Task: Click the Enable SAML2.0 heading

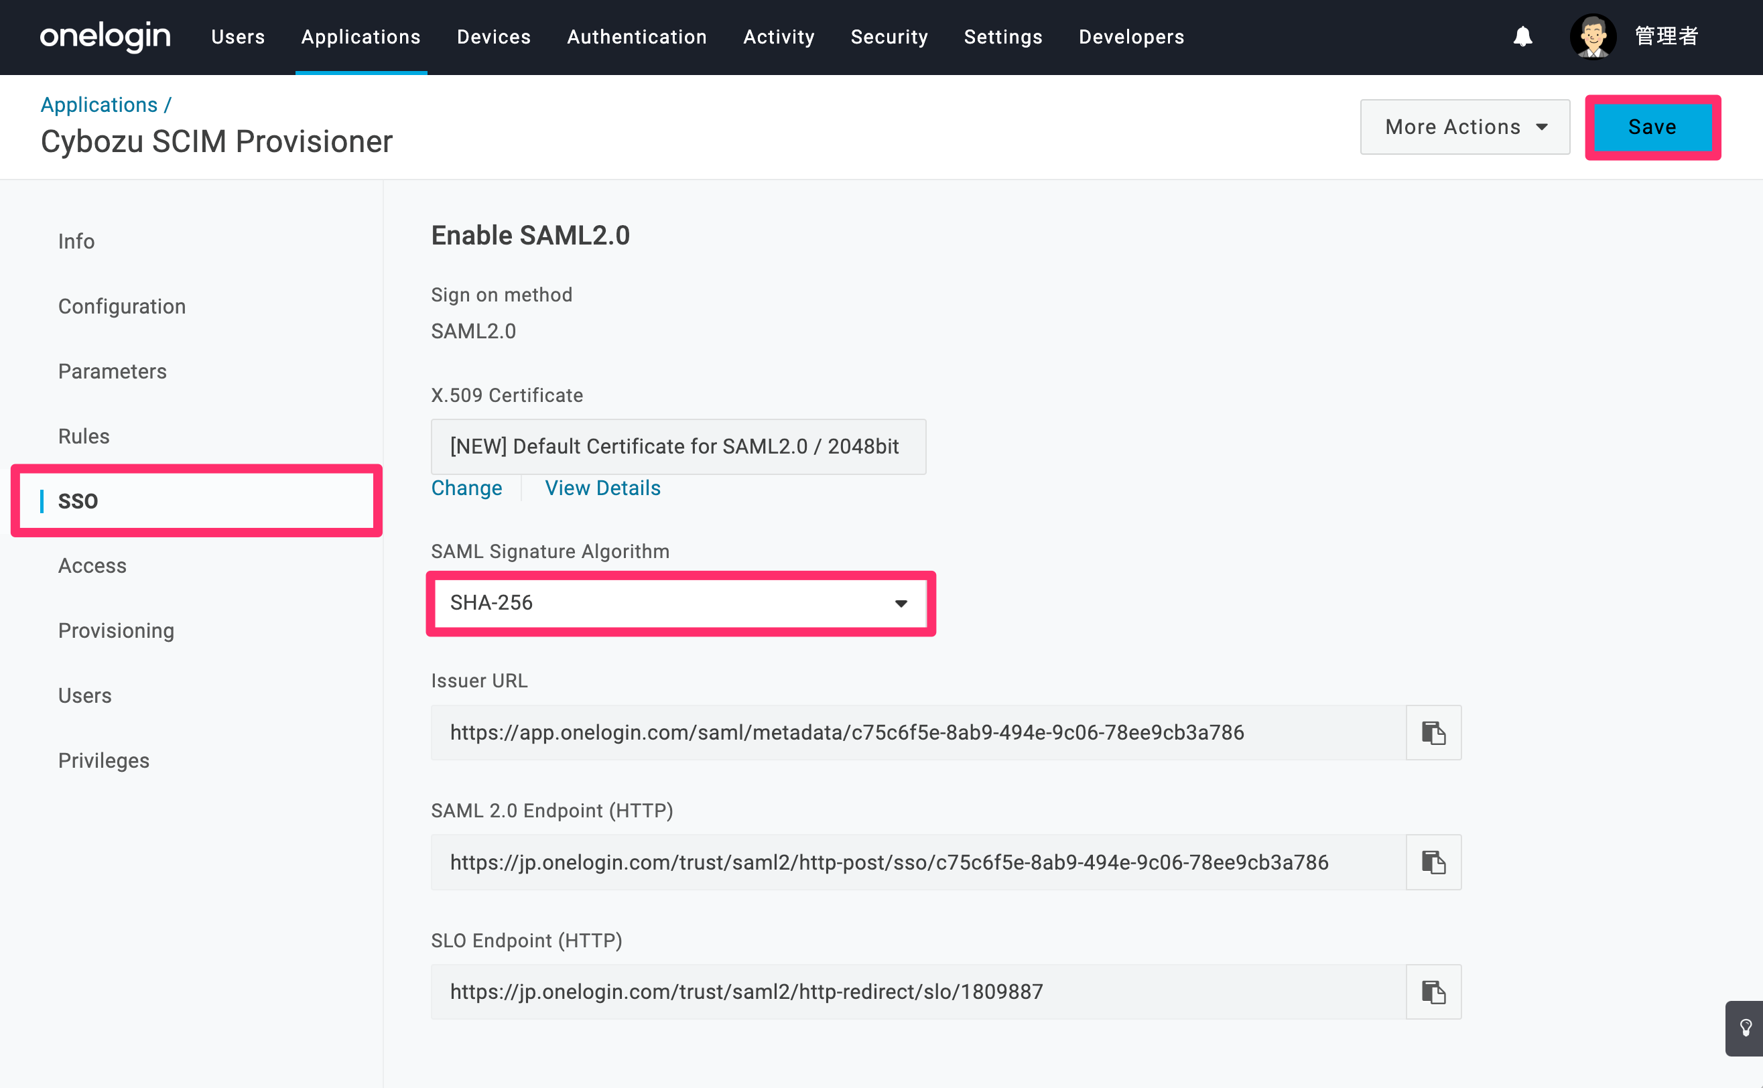Action: click(530, 235)
